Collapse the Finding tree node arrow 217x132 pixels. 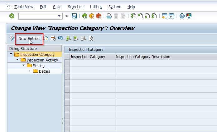click(x=23, y=65)
